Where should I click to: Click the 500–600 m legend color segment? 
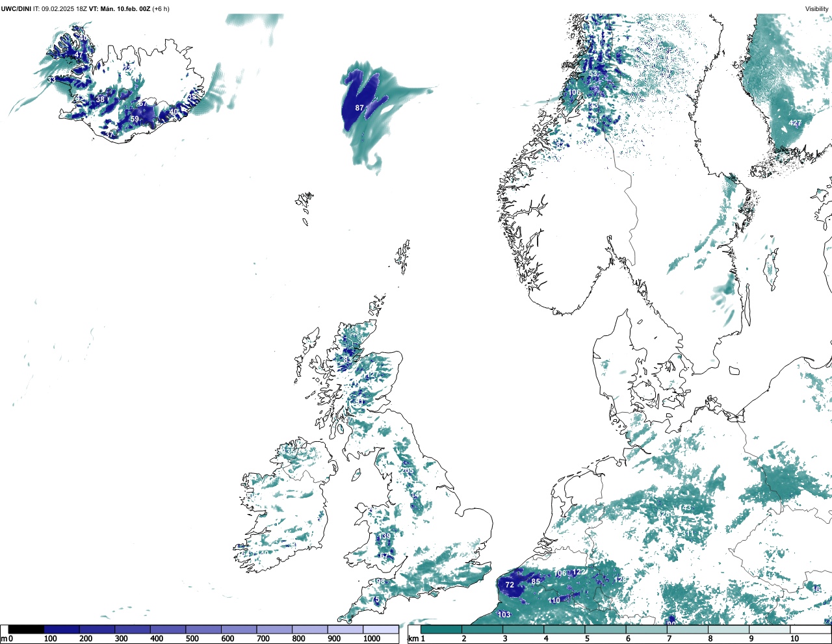[x=203, y=629]
